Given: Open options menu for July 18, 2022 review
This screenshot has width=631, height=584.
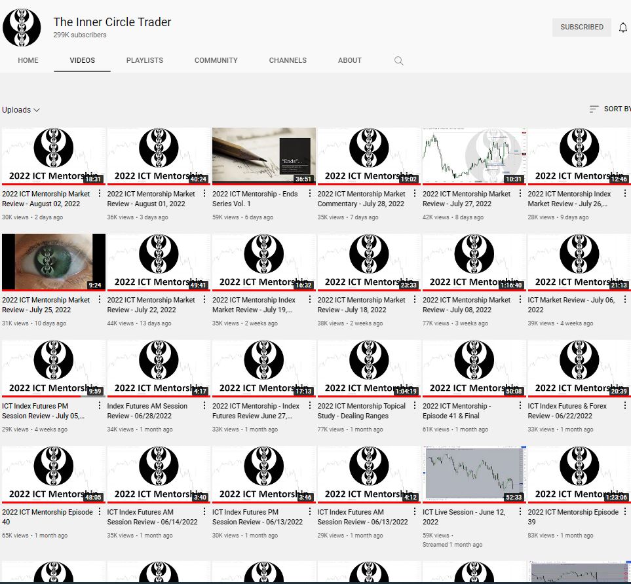Looking at the screenshot, I should click(x=415, y=300).
